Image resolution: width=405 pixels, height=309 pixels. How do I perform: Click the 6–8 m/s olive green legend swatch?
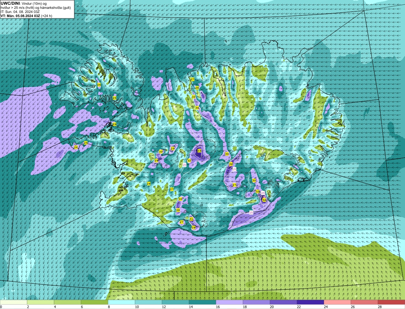tap(95, 302)
